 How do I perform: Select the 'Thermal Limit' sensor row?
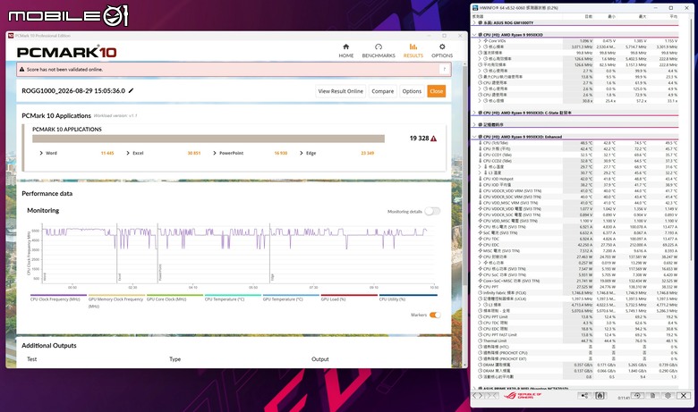(x=578, y=341)
